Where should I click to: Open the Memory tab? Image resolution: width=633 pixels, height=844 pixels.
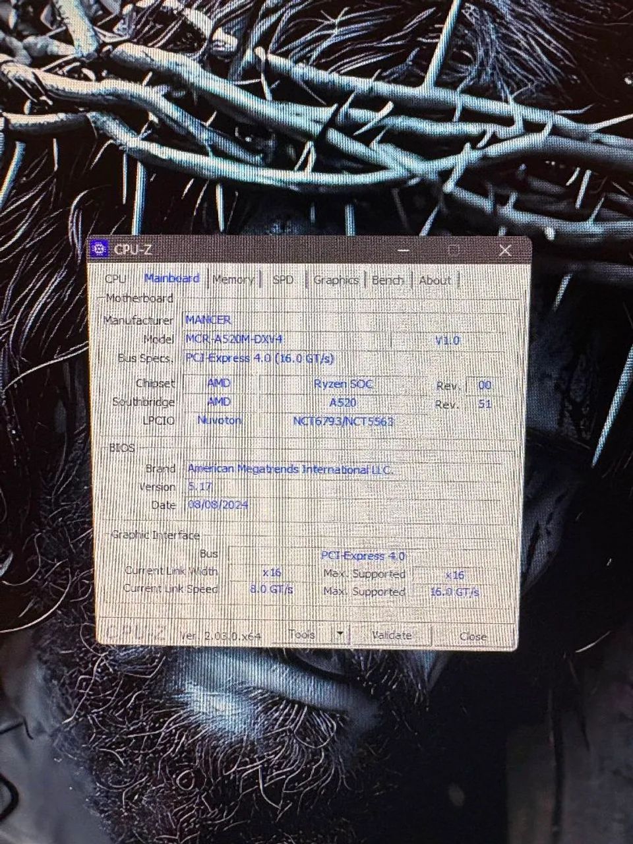pyautogui.click(x=233, y=280)
